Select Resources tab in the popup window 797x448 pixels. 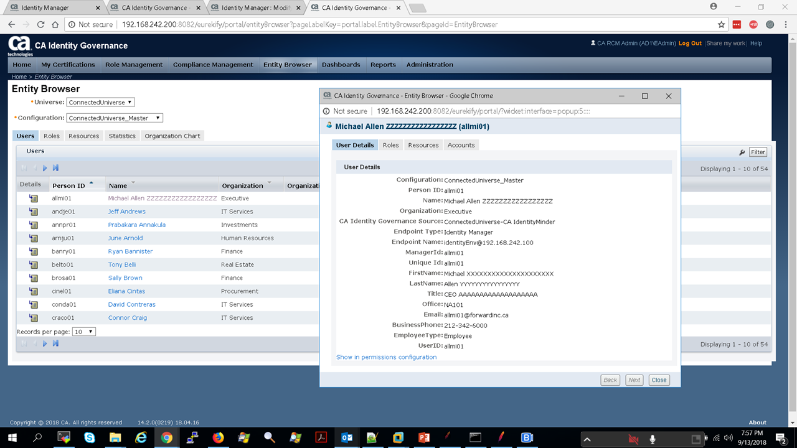(423, 145)
